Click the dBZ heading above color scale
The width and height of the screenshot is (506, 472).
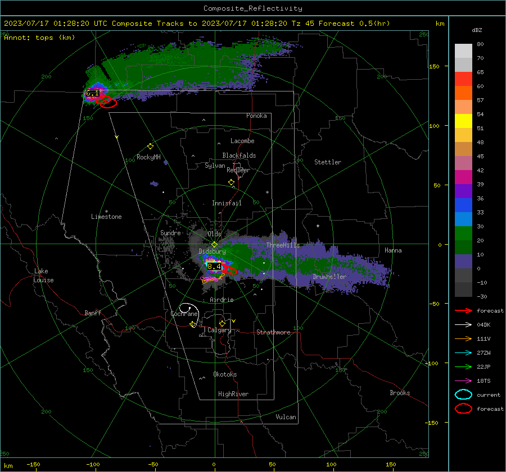tap(477, 30)
